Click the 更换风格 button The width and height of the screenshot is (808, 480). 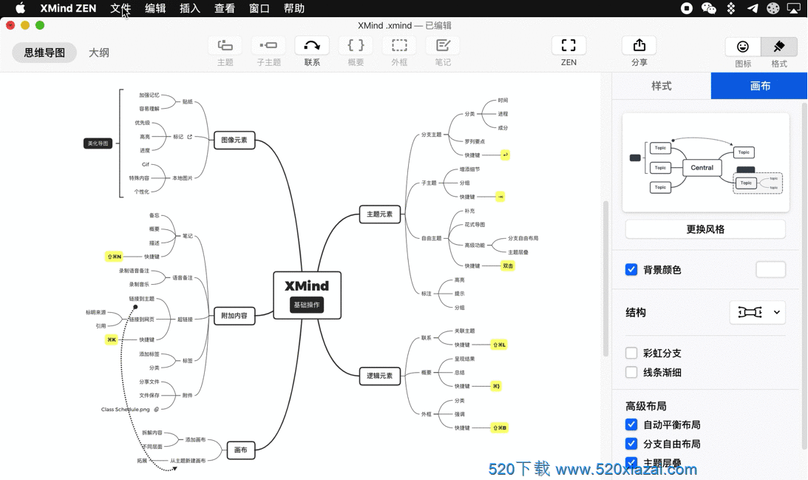coord(705,229)
